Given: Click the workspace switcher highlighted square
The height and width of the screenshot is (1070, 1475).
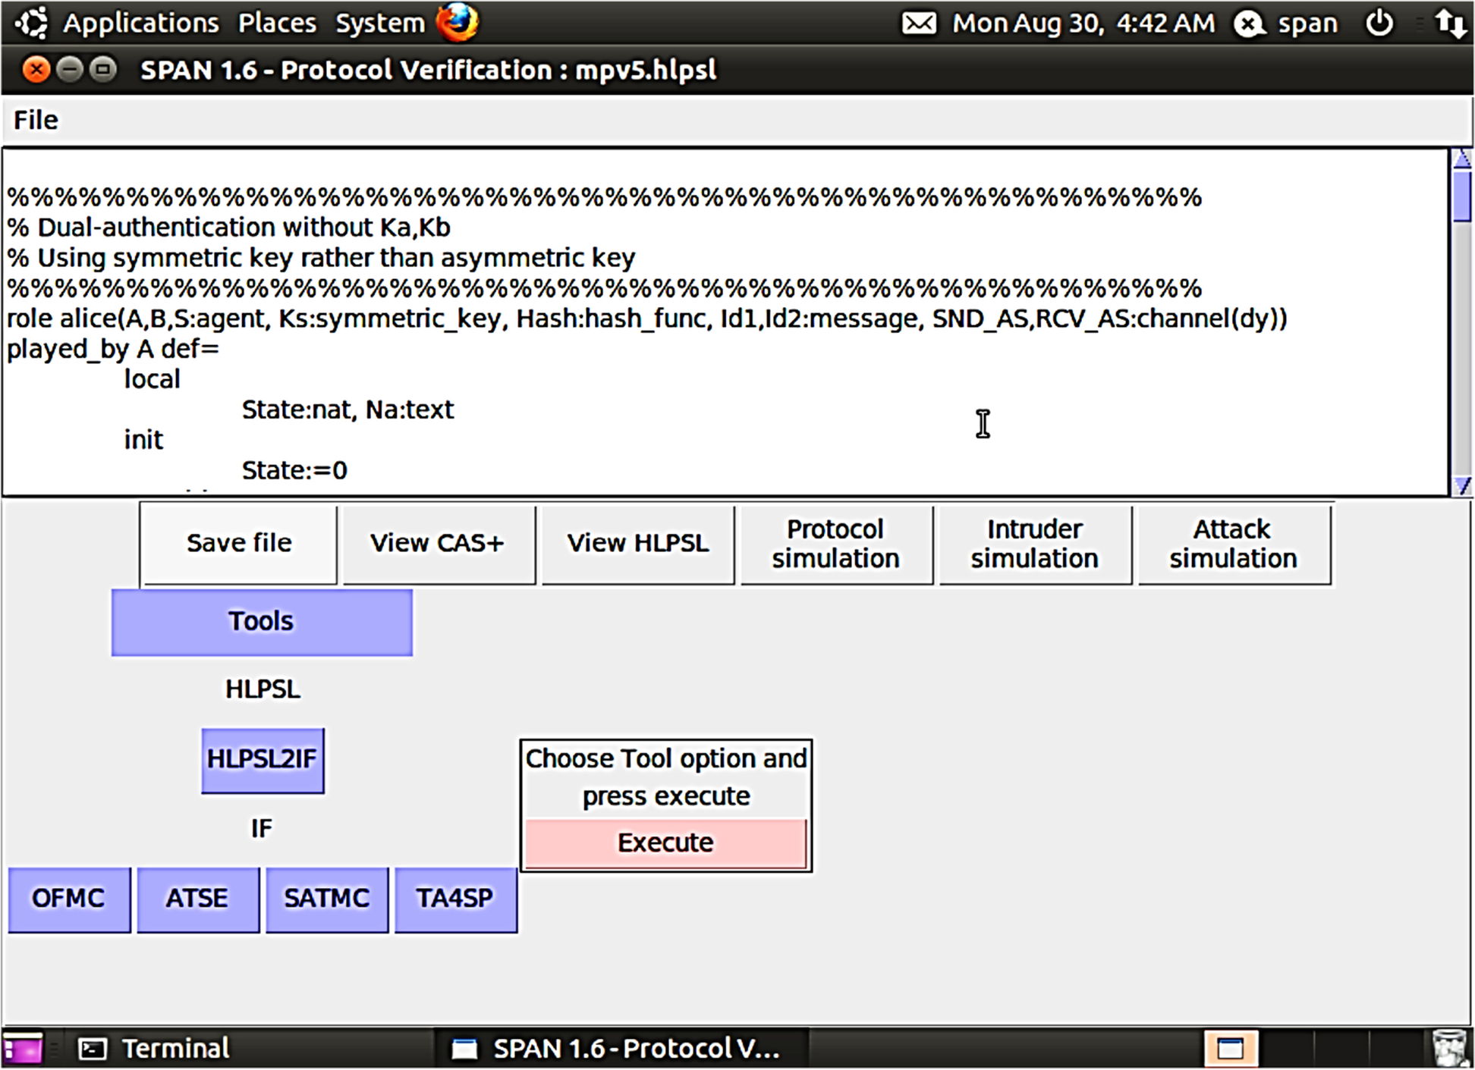Looking at the screenshot, I should pyautogui.click(x=1230, y=1048).
